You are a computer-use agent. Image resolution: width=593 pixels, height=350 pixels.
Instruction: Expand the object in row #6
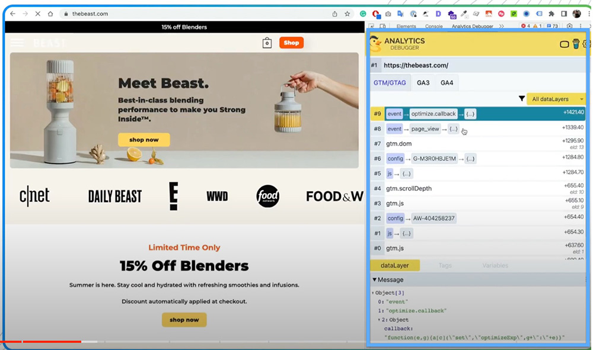click(470, 159)
